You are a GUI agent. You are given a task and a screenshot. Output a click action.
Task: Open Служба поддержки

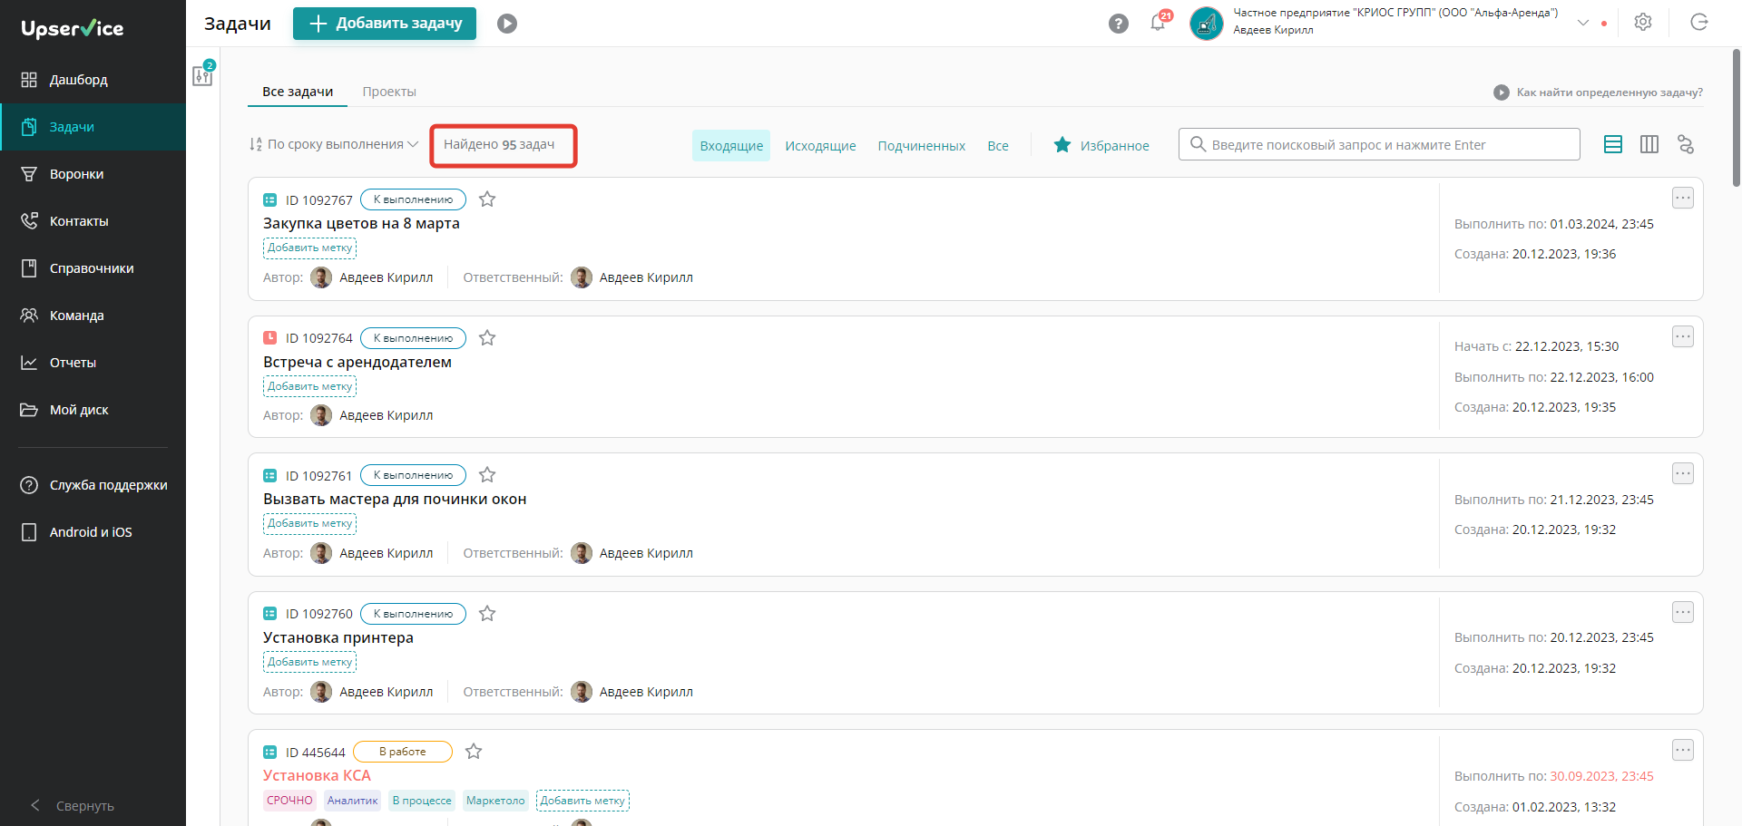(x=93, y=485)
